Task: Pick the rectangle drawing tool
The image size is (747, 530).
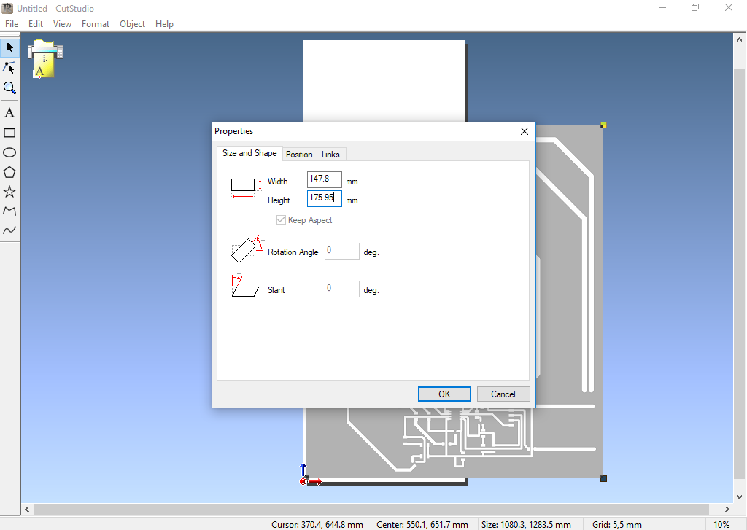Action: coord(9,133)
